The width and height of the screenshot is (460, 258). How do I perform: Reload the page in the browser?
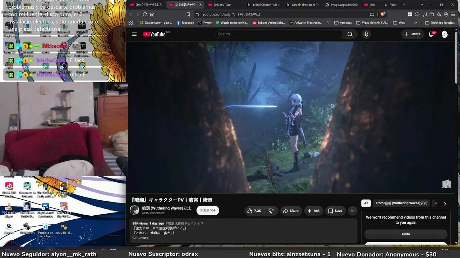tap(145, 14)
